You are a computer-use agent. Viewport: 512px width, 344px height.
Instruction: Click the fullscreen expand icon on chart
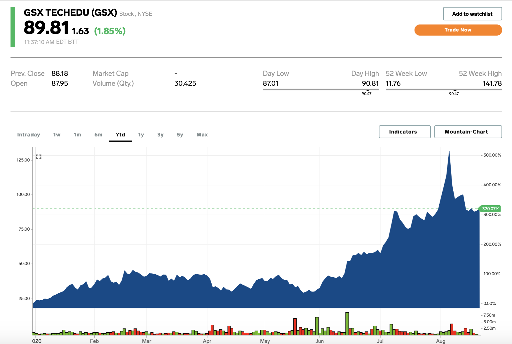[x=39, y=157]
